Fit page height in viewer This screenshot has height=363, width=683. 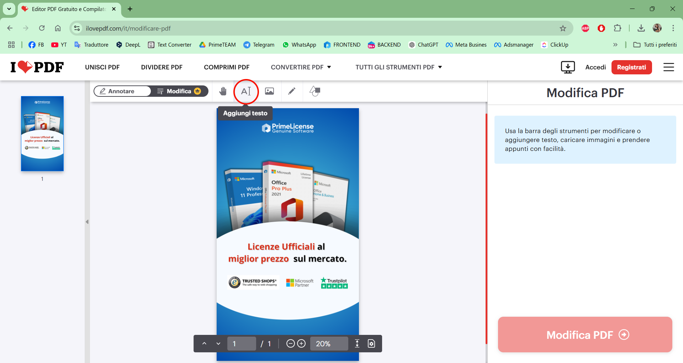click(357, 343)
